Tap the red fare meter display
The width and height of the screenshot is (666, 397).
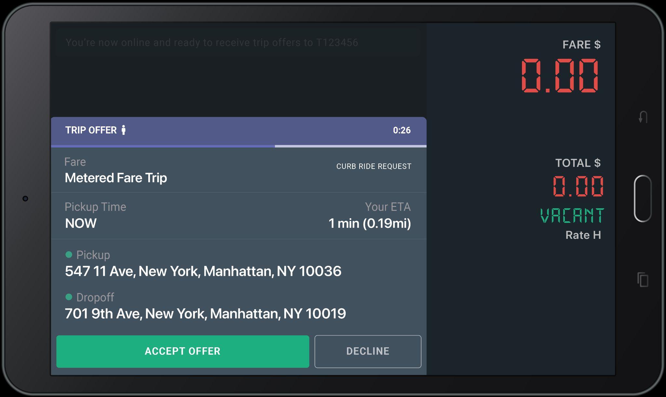(559, 76)
